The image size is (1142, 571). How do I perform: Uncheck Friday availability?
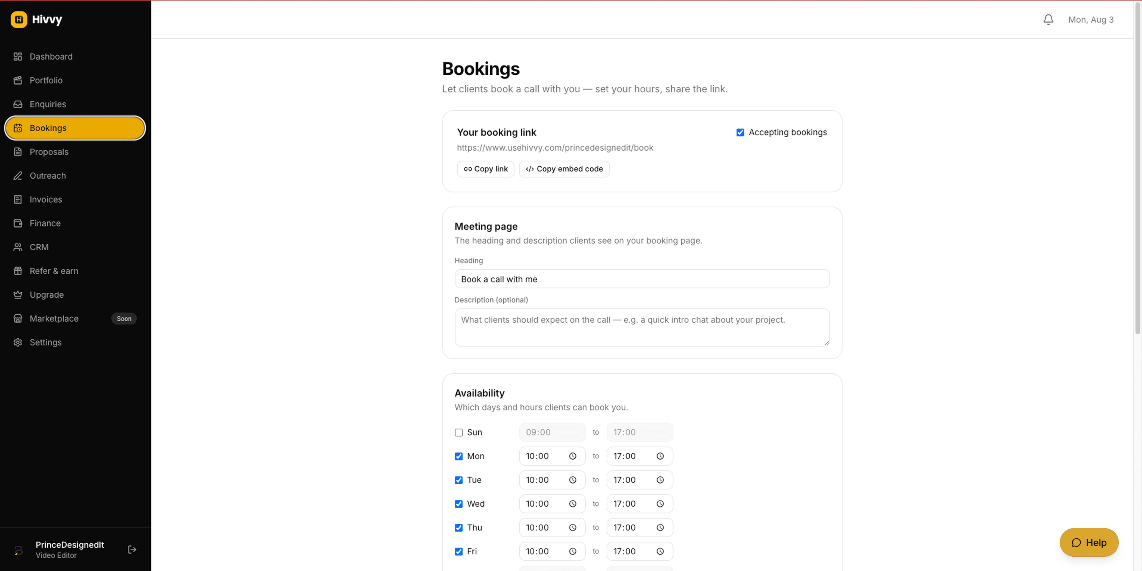pyautogui.click(x=458, y=552)
